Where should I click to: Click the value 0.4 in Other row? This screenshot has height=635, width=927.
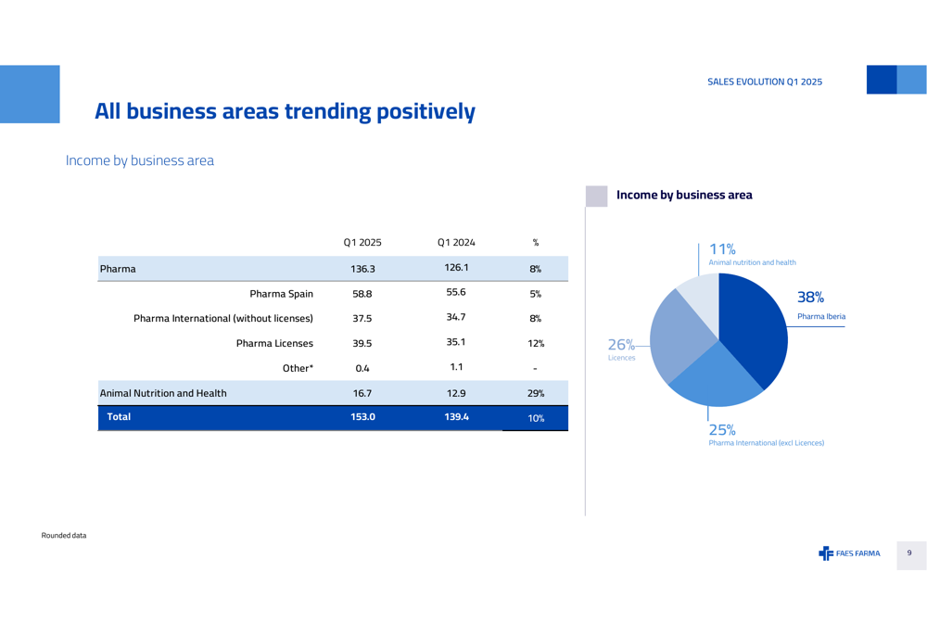[362, 368]
